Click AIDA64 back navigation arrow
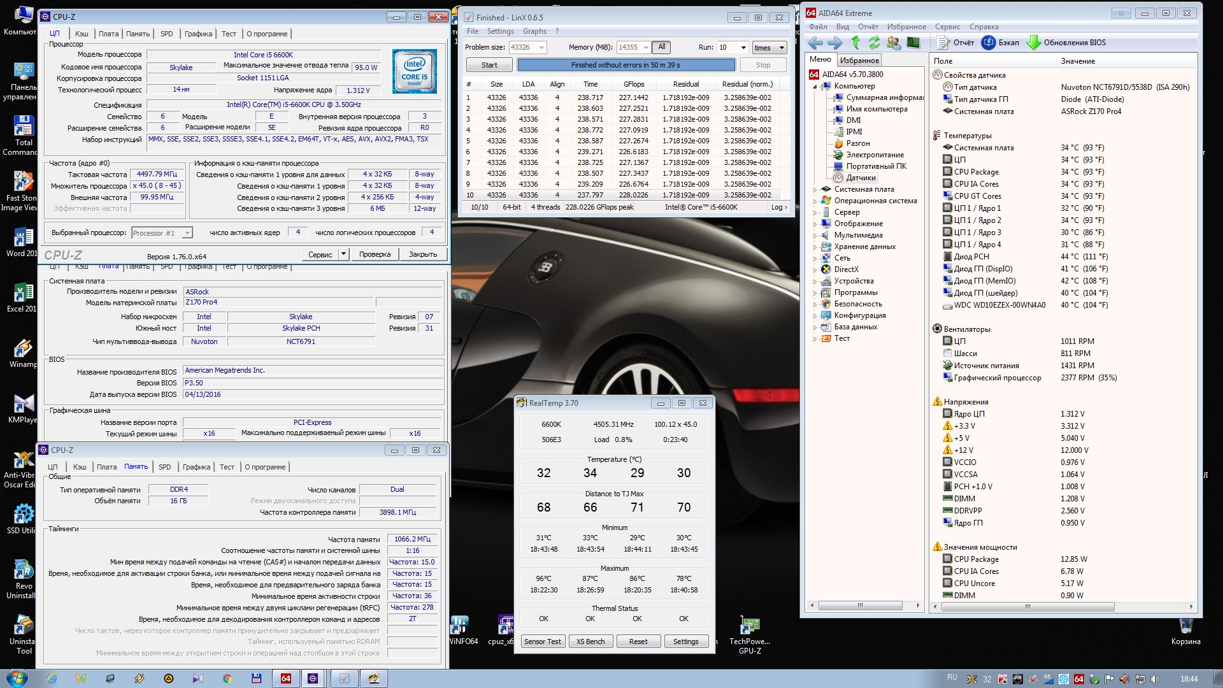 (815, 43)
